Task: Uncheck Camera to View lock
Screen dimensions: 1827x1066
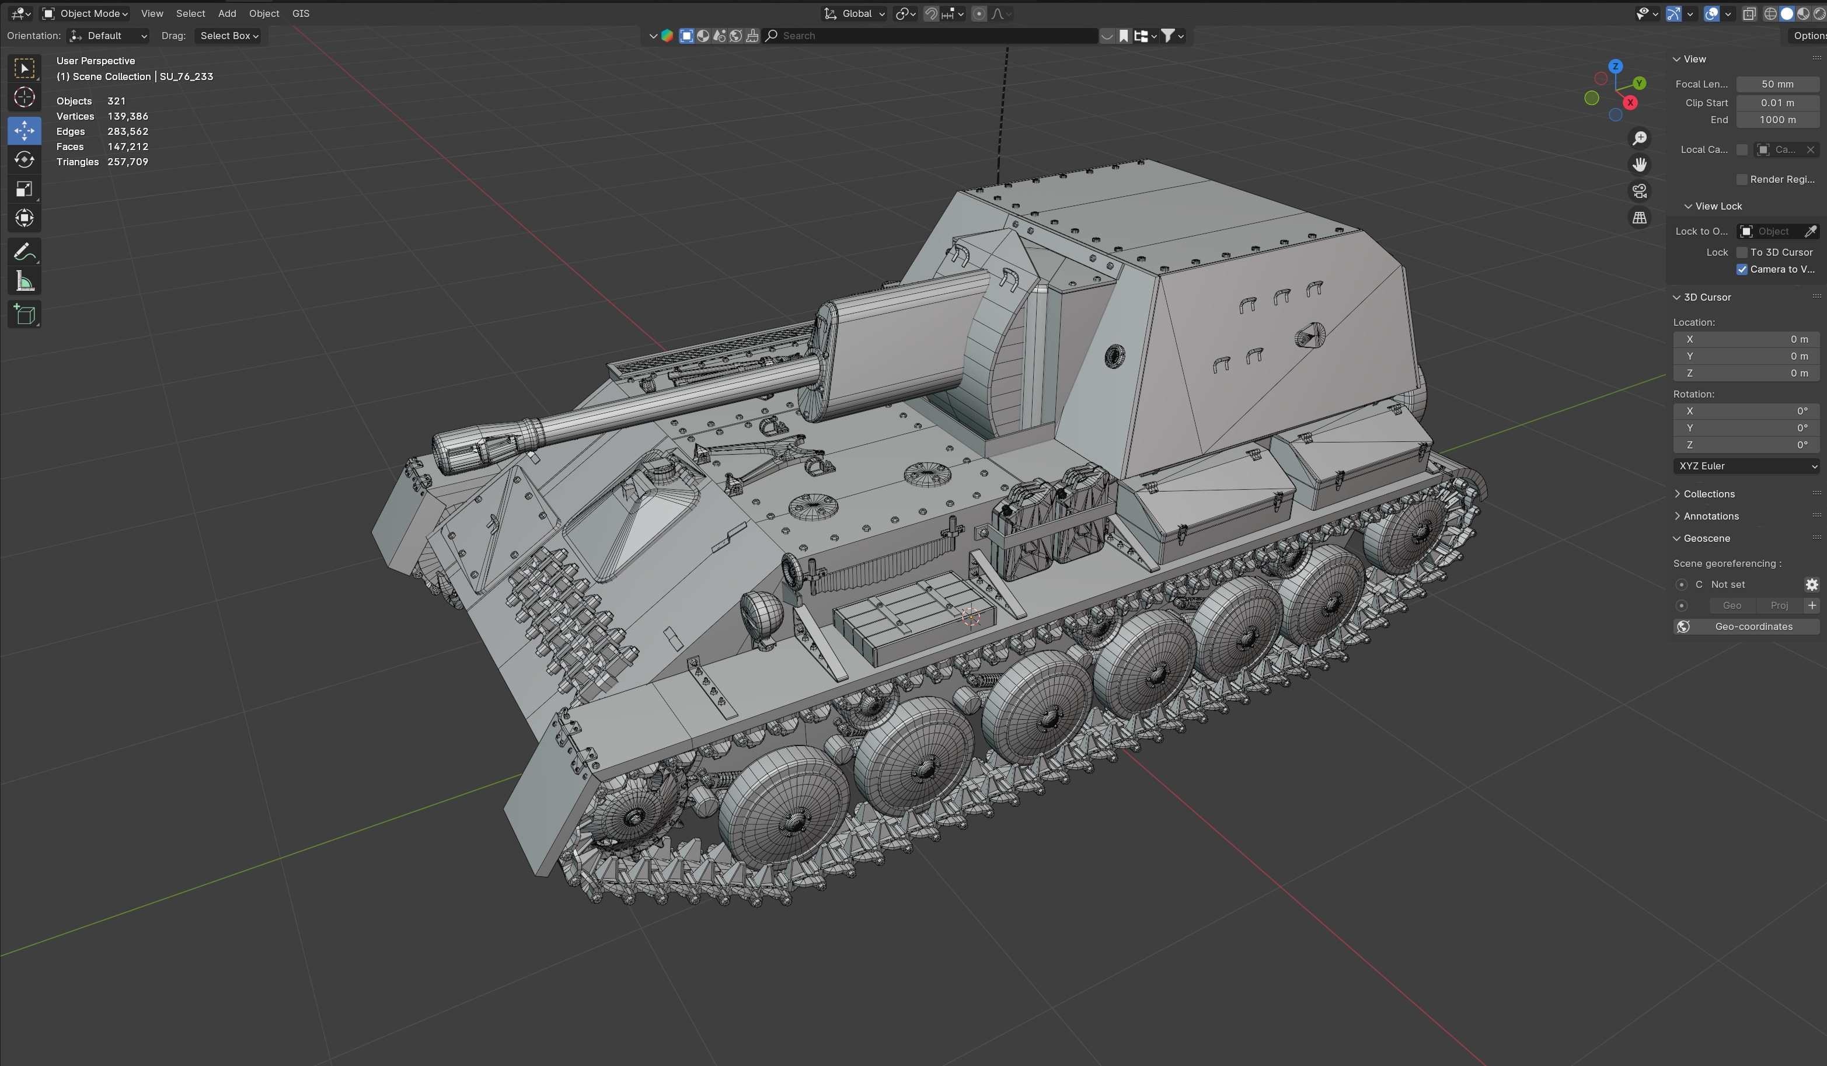Action: [x=1741, y=269]
